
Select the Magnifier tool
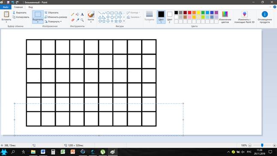click(82, 20)
